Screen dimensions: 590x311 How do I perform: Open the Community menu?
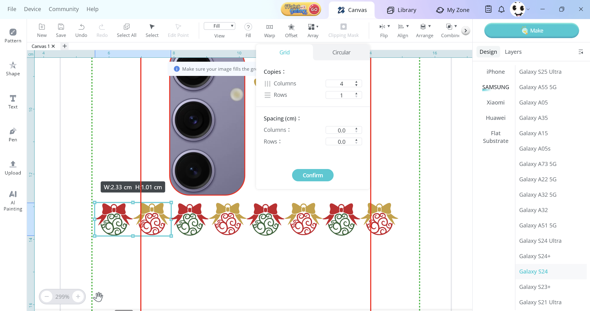point(64,9)
